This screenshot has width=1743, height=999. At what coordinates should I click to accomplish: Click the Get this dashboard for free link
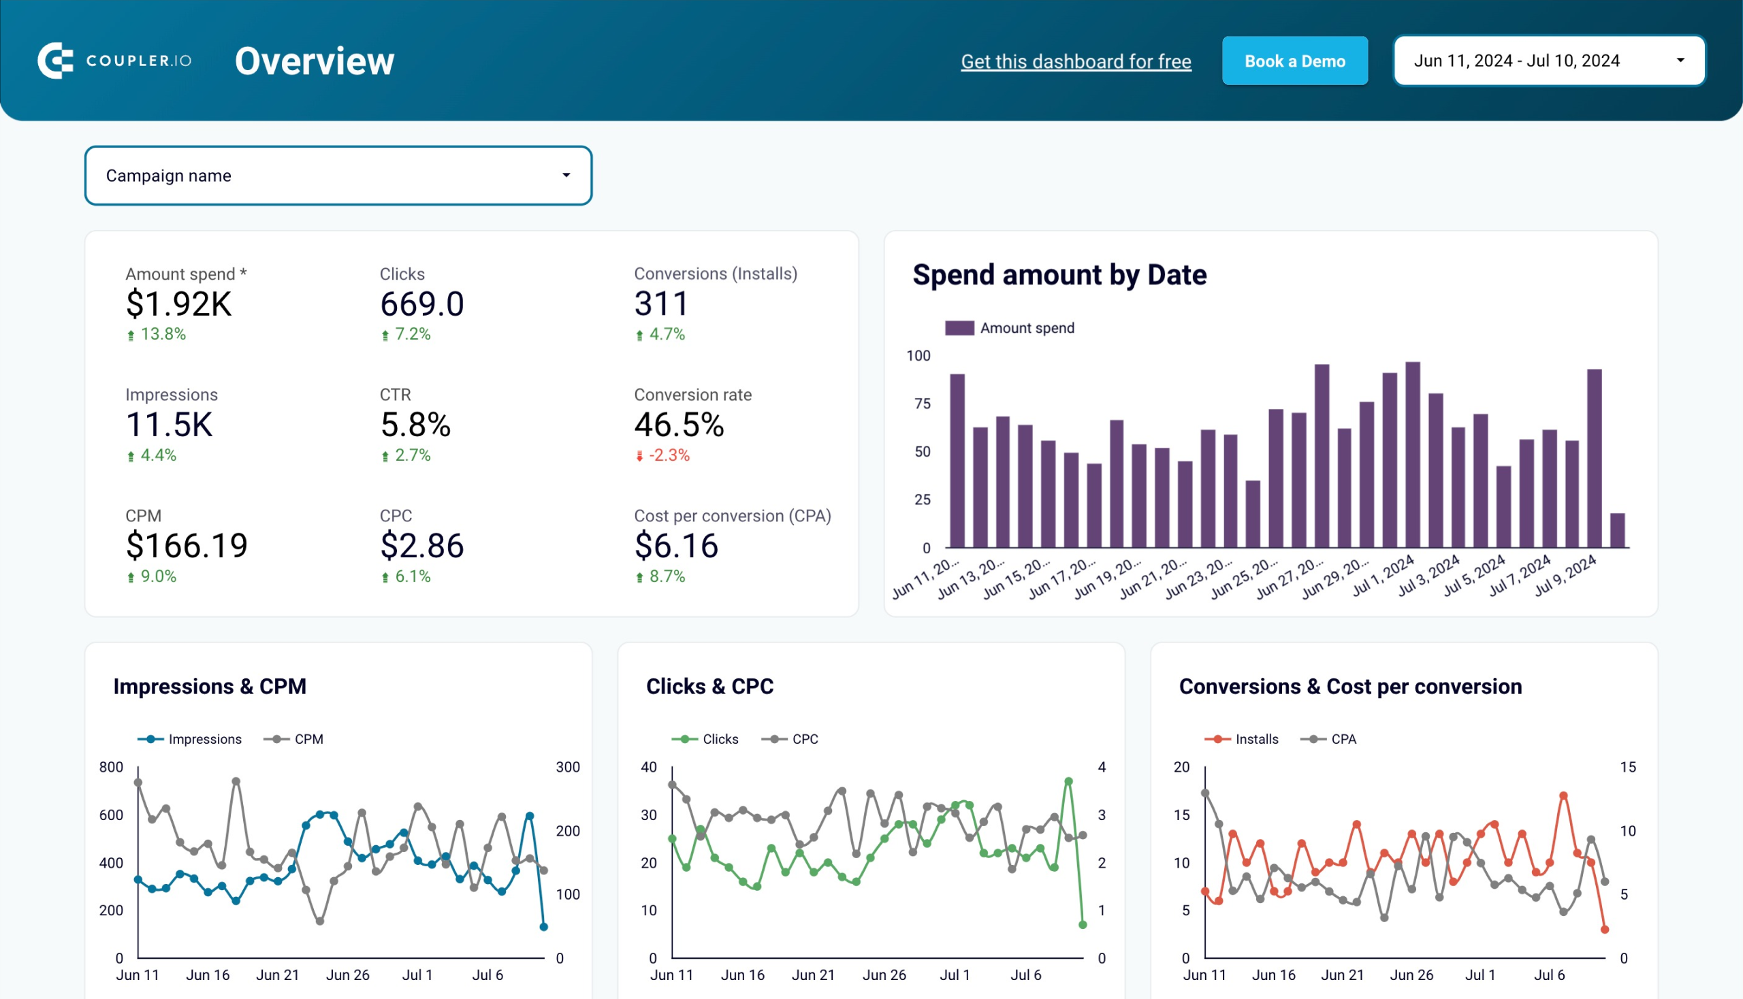1076,61
